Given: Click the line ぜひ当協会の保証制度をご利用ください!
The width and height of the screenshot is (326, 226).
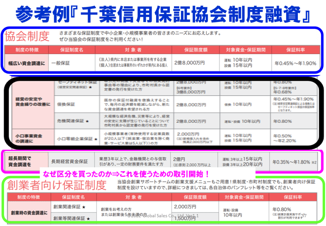Looking at the screenshot, I should (x=101, y=39).
